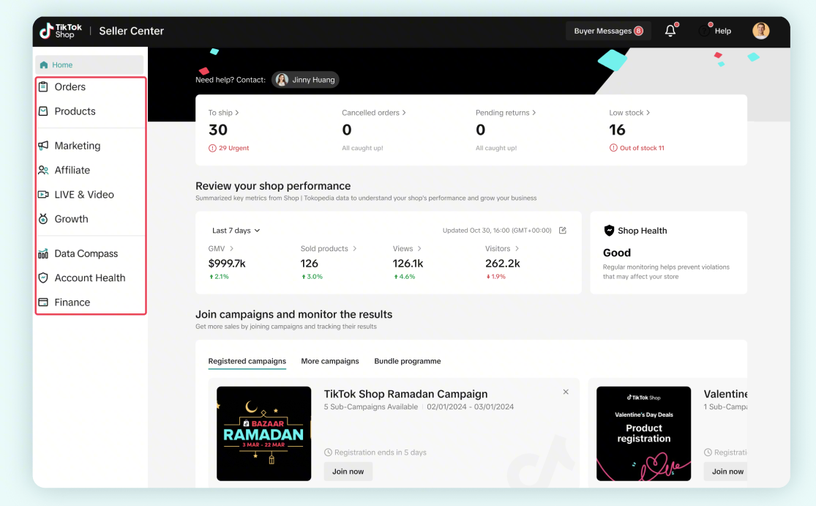
Task: Click the Home house icon
Action: 44,64
